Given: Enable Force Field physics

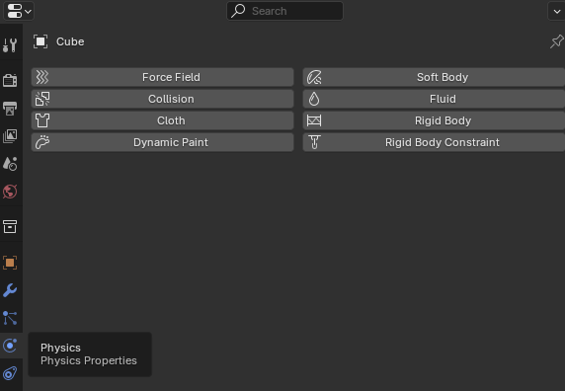Looking at the screenshot, I should coord(163,77).
